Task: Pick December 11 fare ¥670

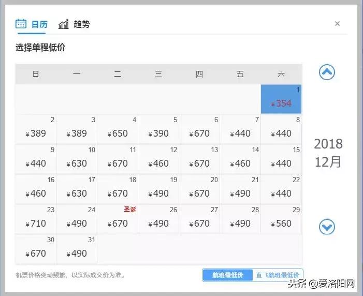Action: pos(118,159)
